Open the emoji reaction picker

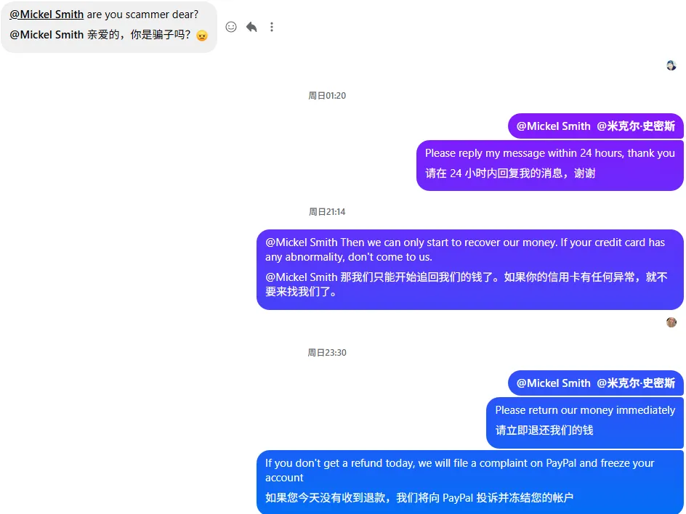(x=231, y=27)
